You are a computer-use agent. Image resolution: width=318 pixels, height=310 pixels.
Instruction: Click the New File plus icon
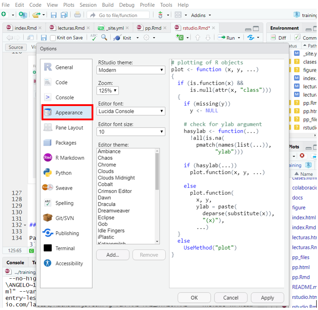click(4, 15)
